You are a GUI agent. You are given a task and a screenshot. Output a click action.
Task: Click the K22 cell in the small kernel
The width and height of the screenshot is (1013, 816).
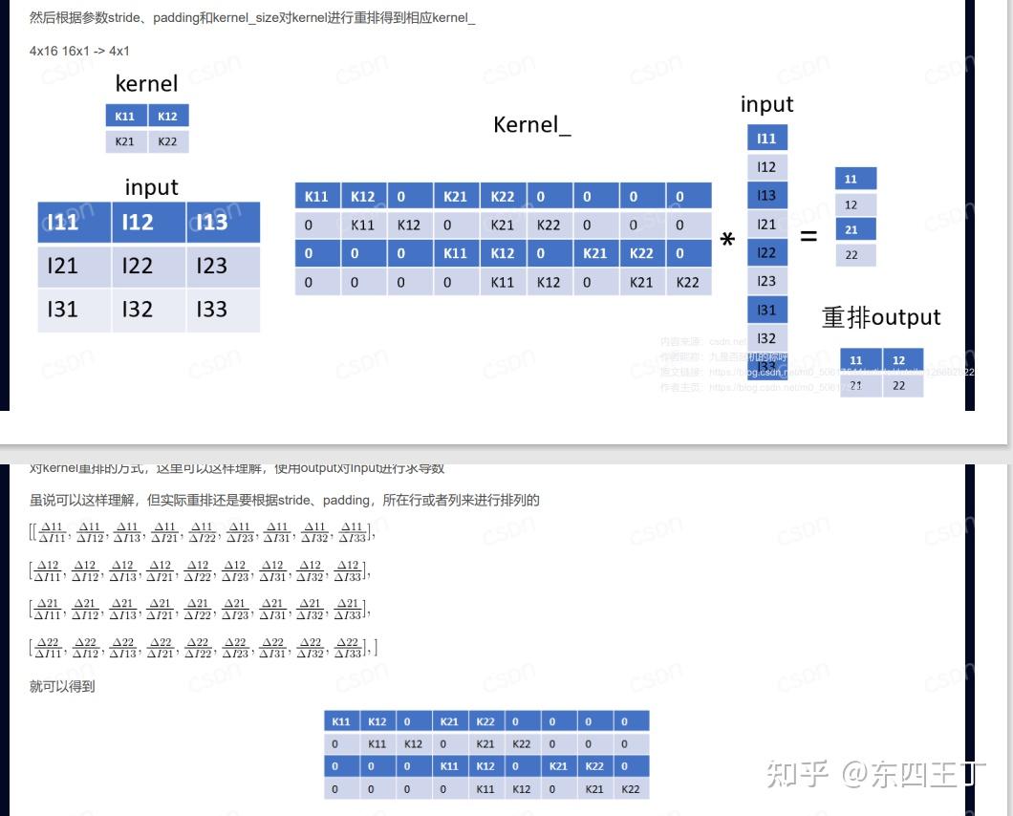coord(168,140)
